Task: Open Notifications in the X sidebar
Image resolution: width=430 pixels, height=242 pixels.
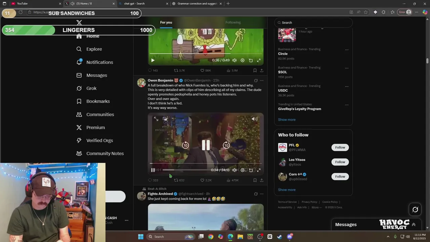Action: [95, 62]
